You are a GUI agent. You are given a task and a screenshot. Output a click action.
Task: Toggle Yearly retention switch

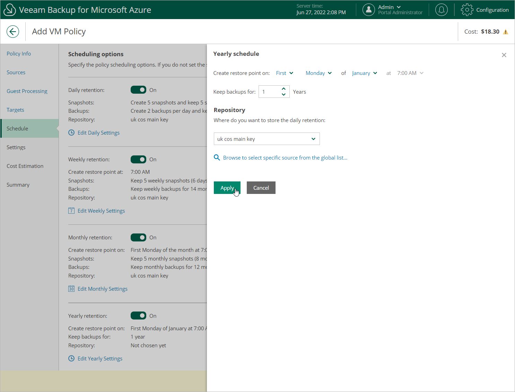click(x=138, y=316)
